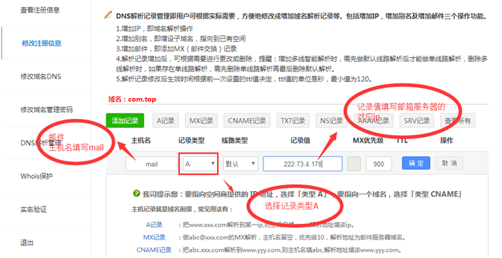This screenshot has height=258, width=502.
Task: Click the TTL field showing 900
Action: pos(379,164)
